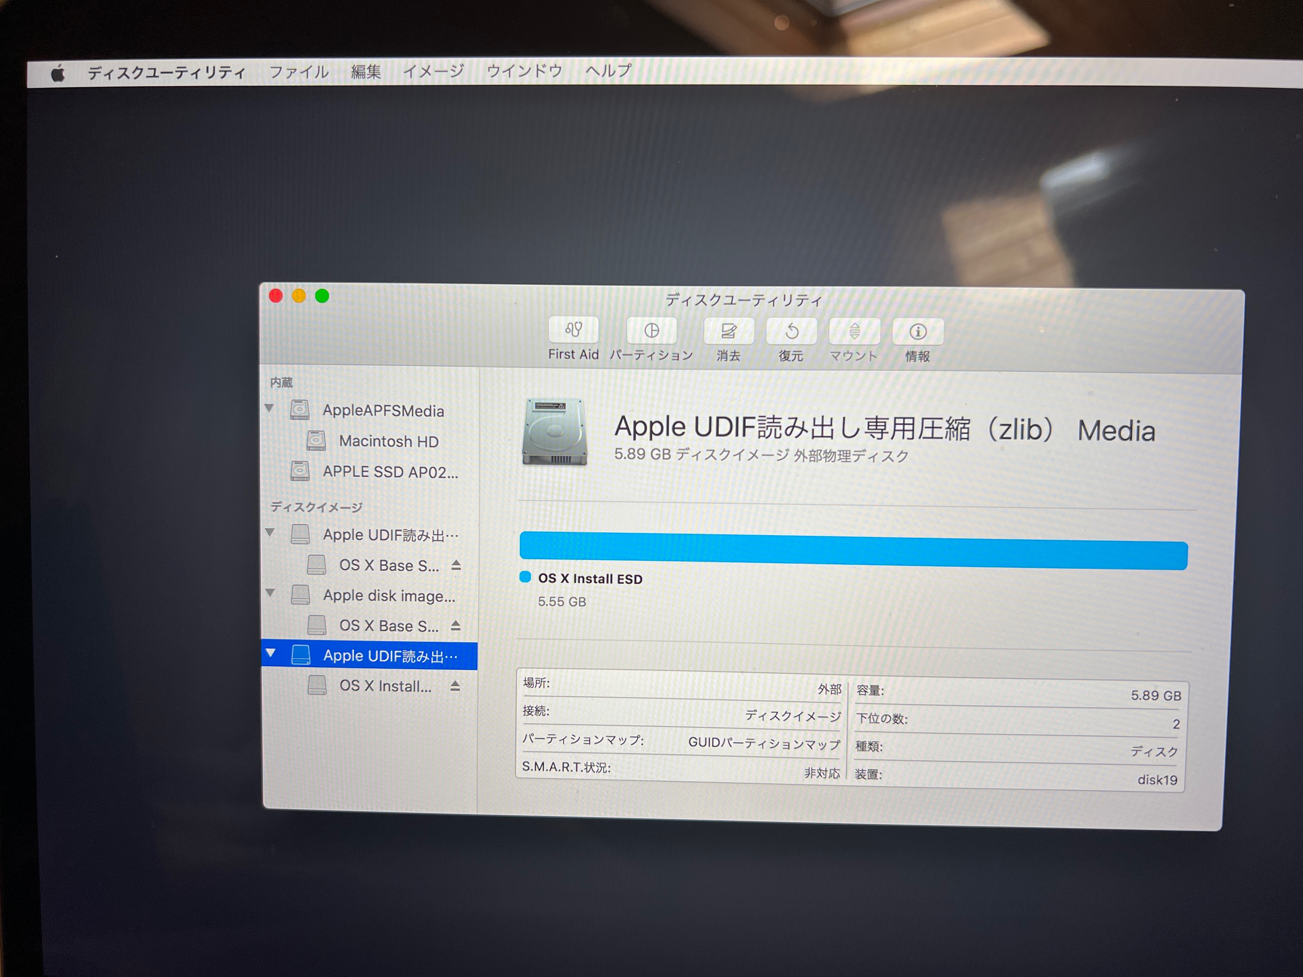Collapse the first Apple UDIF disk triangle

coord(270,532)
